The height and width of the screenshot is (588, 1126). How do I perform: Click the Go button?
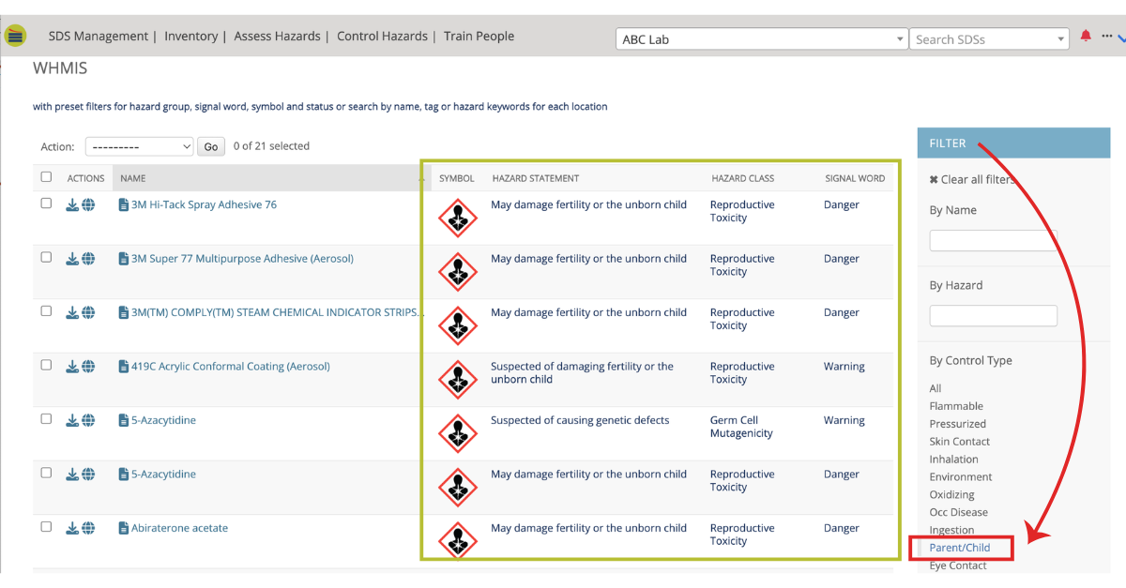point(211,146)
